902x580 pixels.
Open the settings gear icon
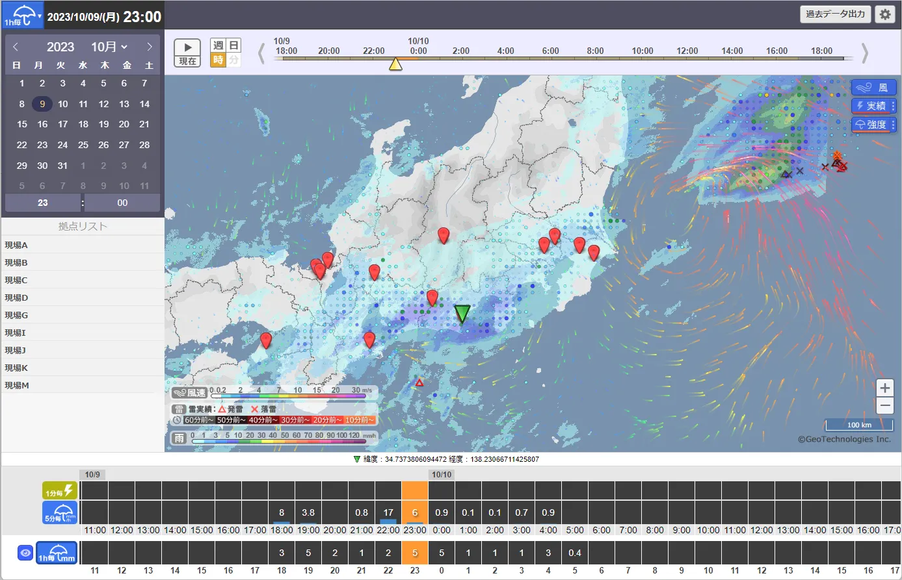pyautogui.click(x=884, y=14)
